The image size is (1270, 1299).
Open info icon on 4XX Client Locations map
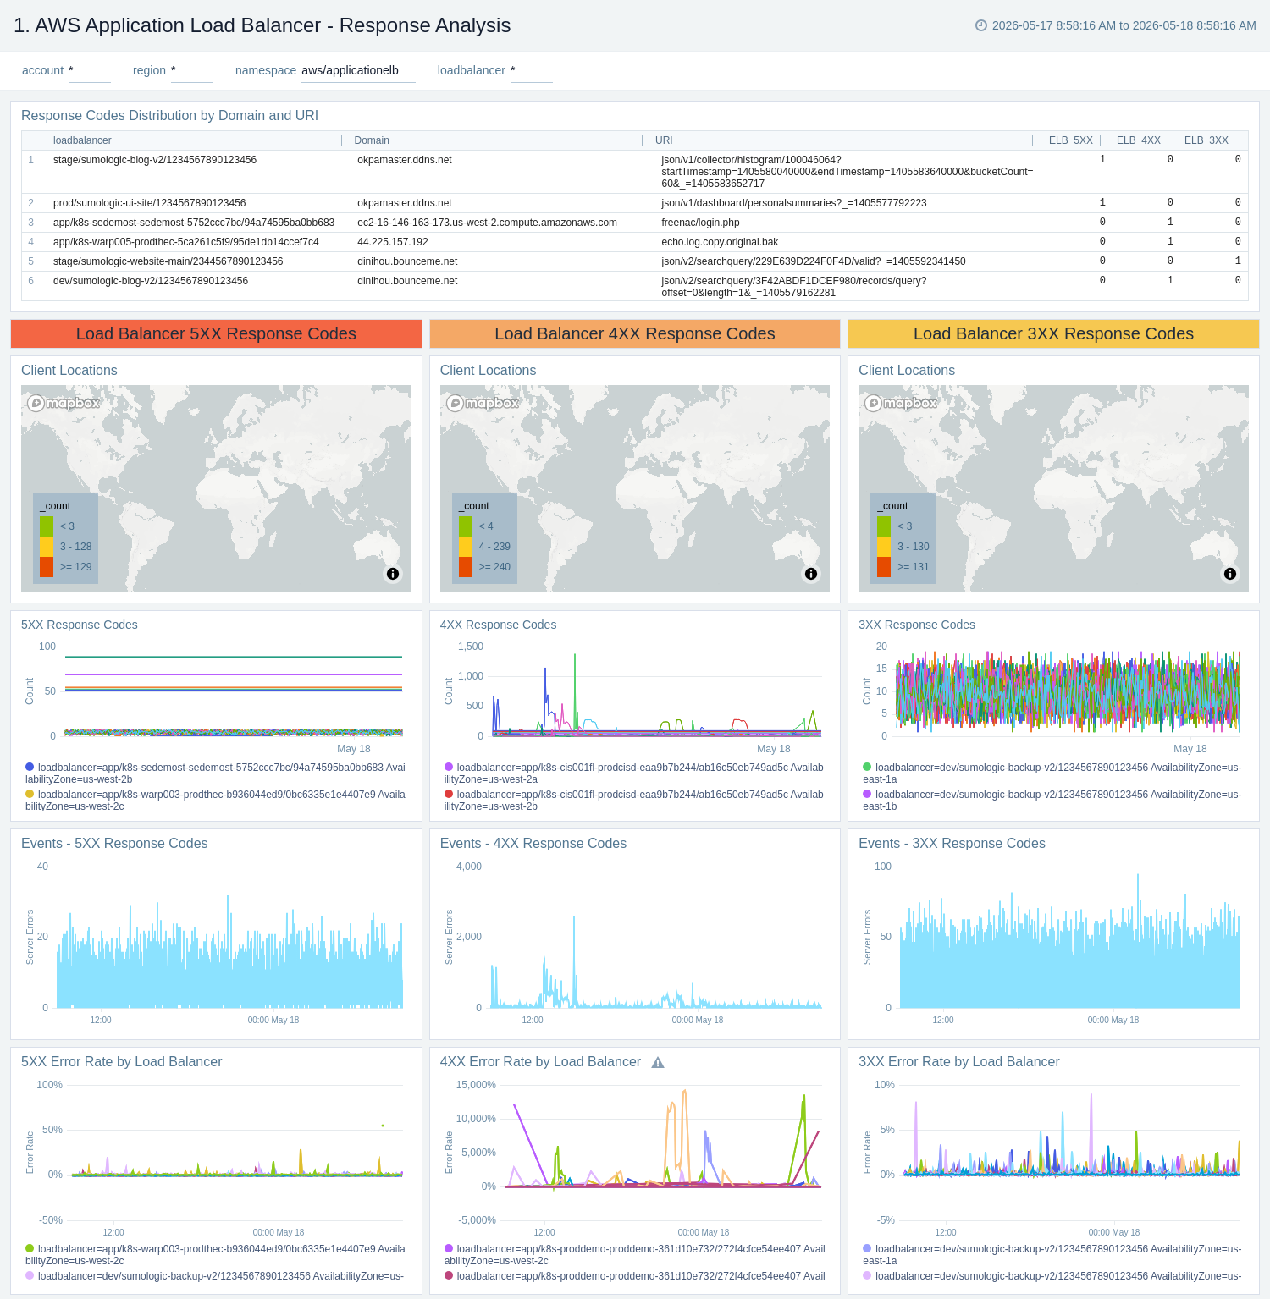click(x=811, y=574)
